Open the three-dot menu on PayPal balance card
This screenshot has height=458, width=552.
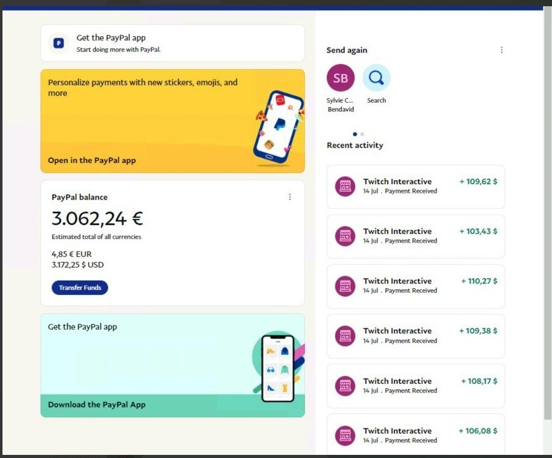coord(289,197)
